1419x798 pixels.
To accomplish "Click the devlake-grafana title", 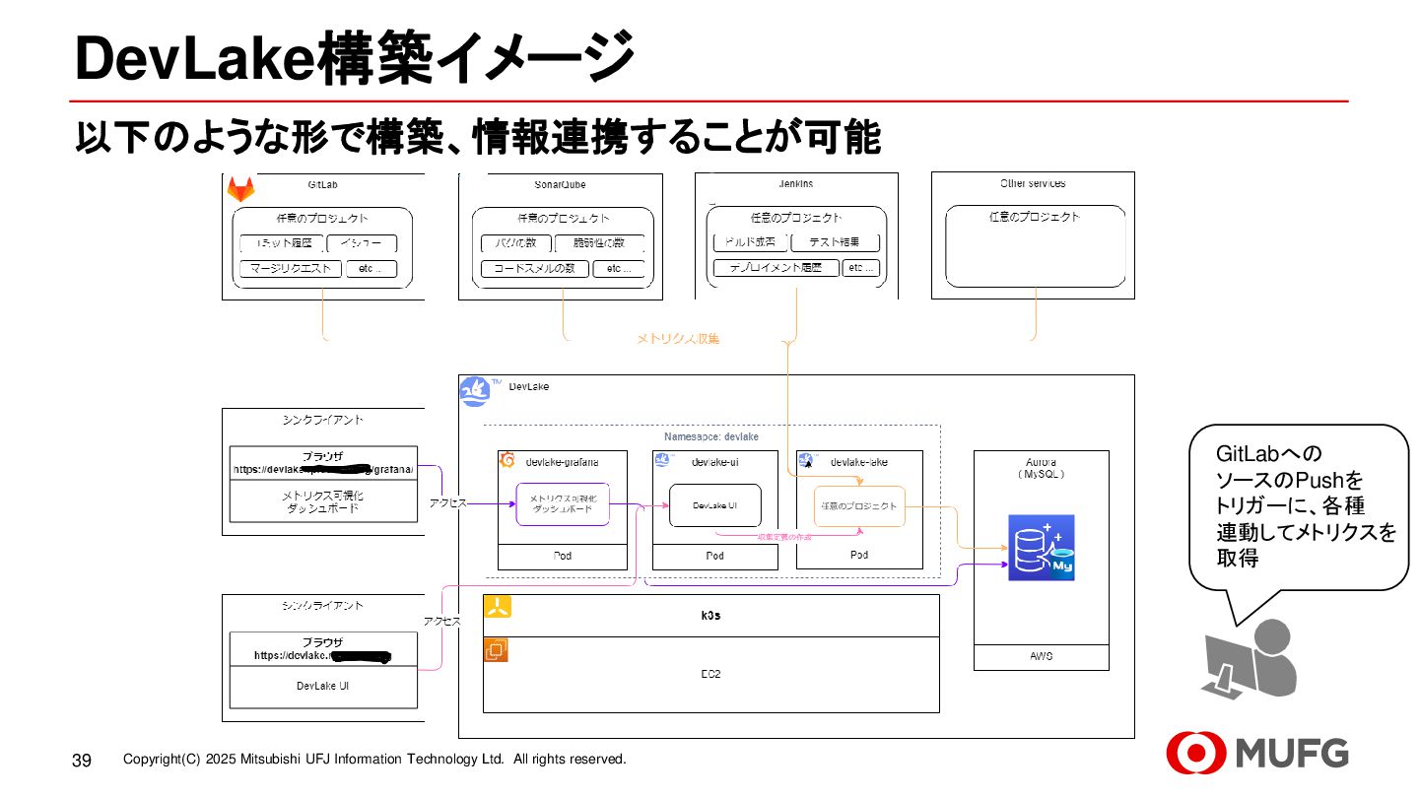I will point(562,461).
